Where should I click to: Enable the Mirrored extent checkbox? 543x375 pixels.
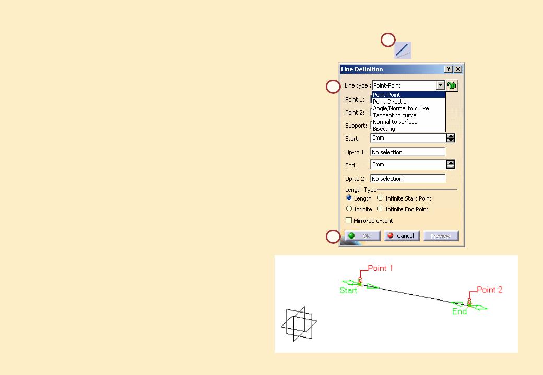(349, 220)
